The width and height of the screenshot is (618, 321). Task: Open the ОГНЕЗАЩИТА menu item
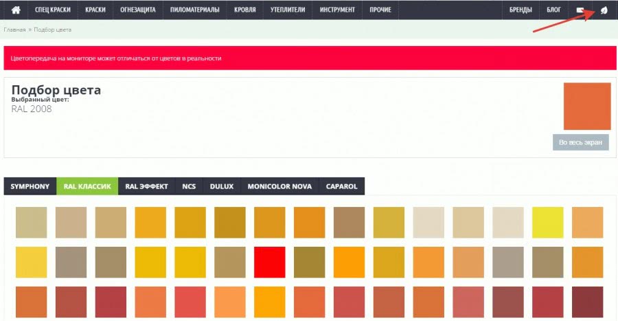click(x=138, y=10)
